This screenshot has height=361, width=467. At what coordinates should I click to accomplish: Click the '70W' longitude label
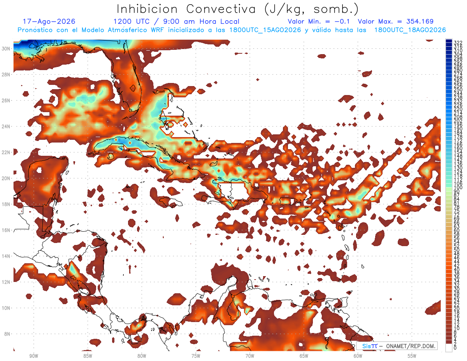click(250, 356)
